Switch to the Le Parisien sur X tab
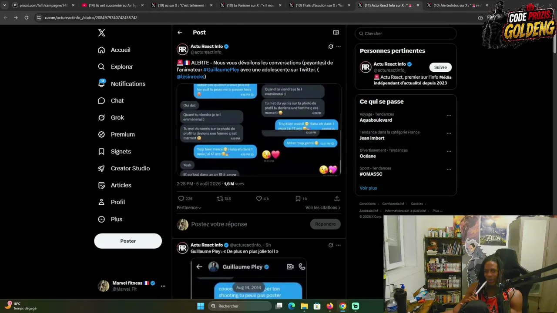Screen dimensions: 557x313 [x=251, y=5]
